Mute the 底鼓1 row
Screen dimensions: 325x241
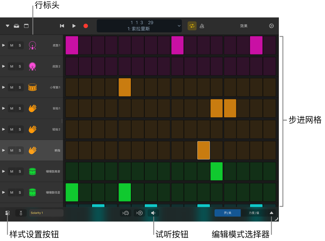tap(12, 45)
